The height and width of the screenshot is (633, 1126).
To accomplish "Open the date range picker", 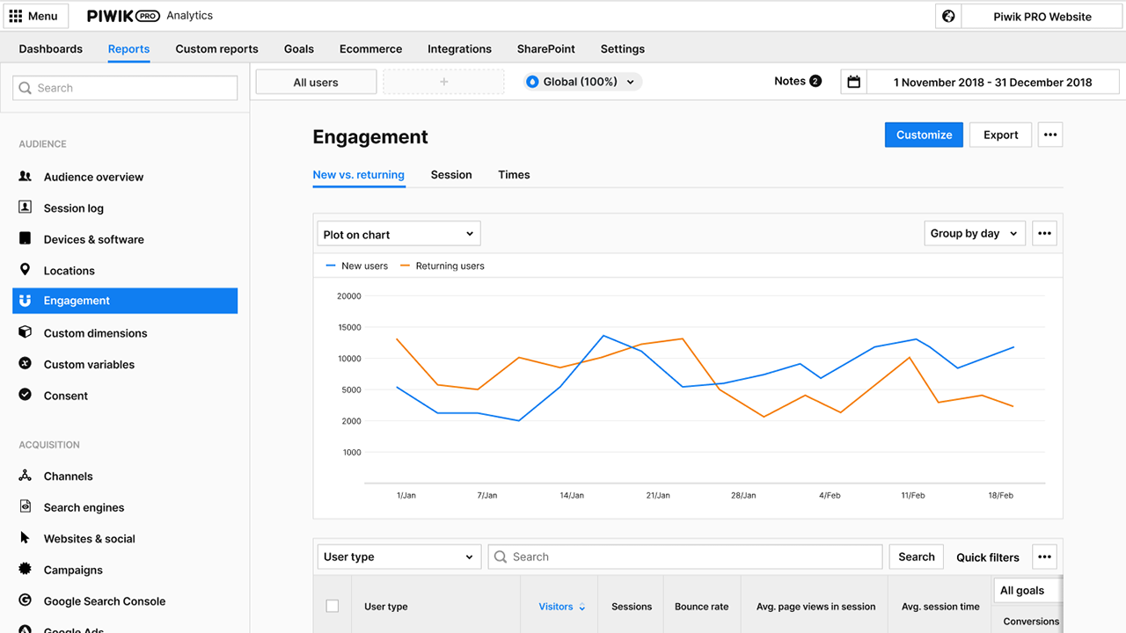I will [992, 82].
